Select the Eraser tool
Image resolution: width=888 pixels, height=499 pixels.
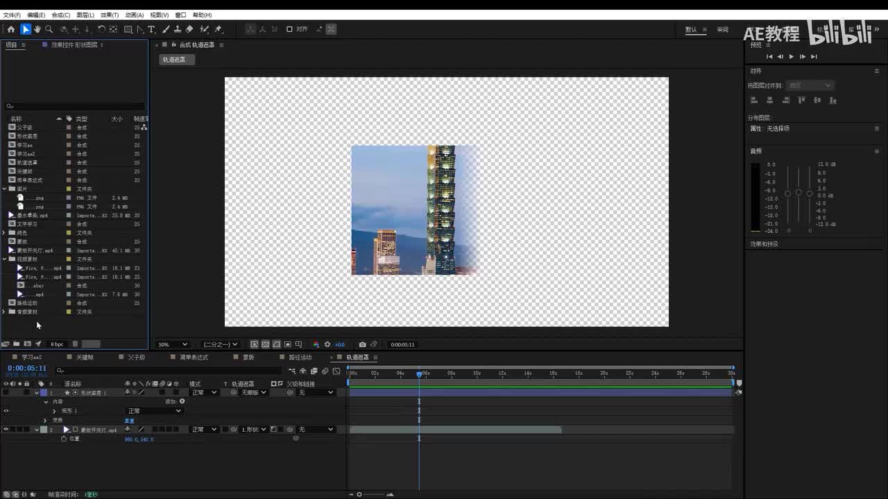coord(189,29)
